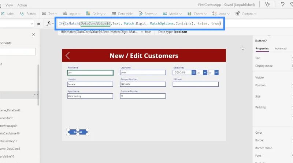Insert a Label control
Image resolution: width=293 pixels, height=163 pixels.
pyautogui.click(x=8, y=14)
